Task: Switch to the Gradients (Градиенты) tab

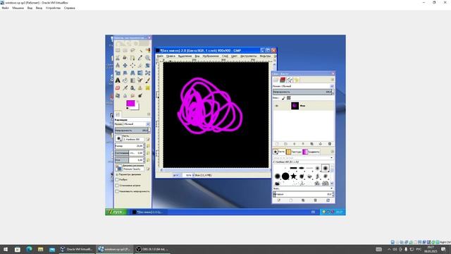Action: [311, 152]
